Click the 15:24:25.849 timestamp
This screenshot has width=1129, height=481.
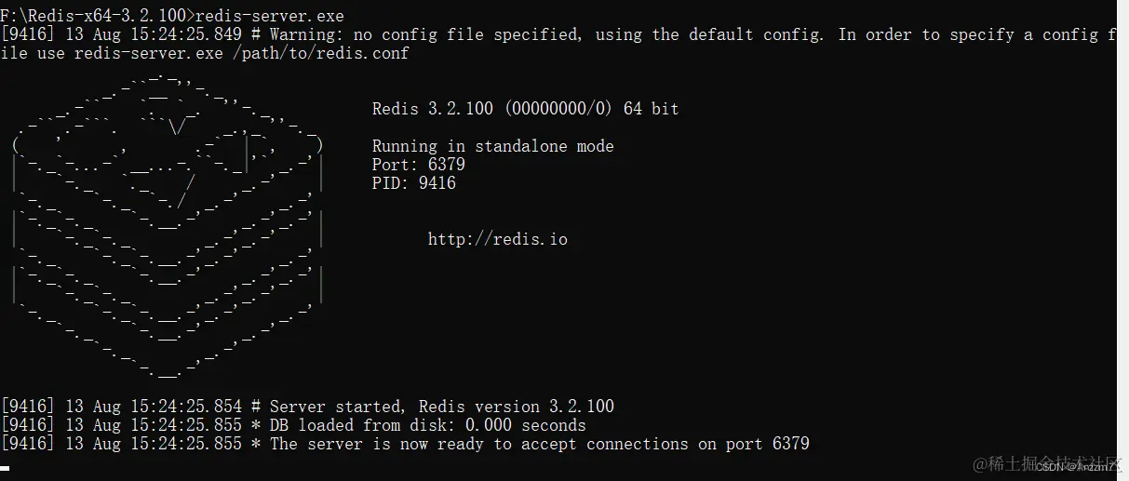click(x=185, y=34)
